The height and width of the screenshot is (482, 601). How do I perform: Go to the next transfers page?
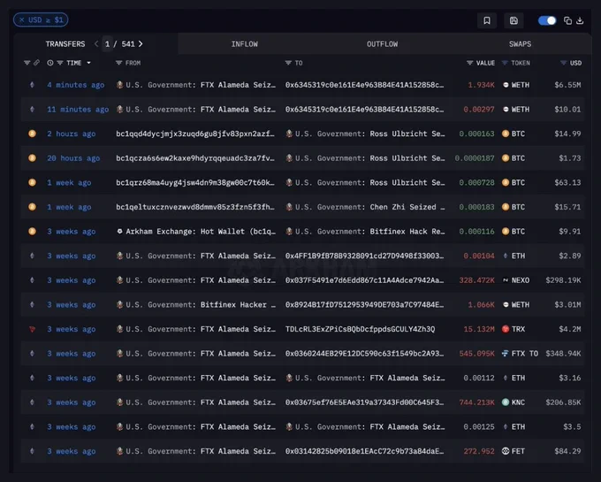[141, 43]
